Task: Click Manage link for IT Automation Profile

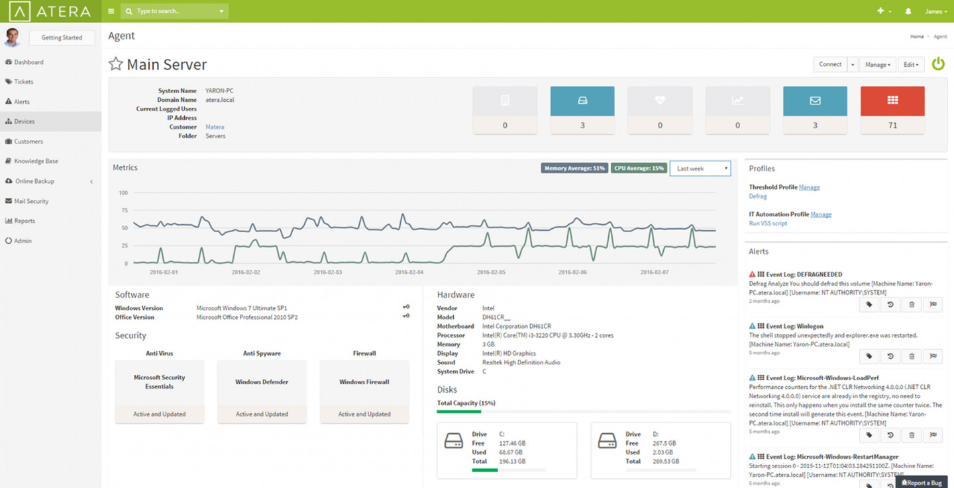Action: [821, 214]
